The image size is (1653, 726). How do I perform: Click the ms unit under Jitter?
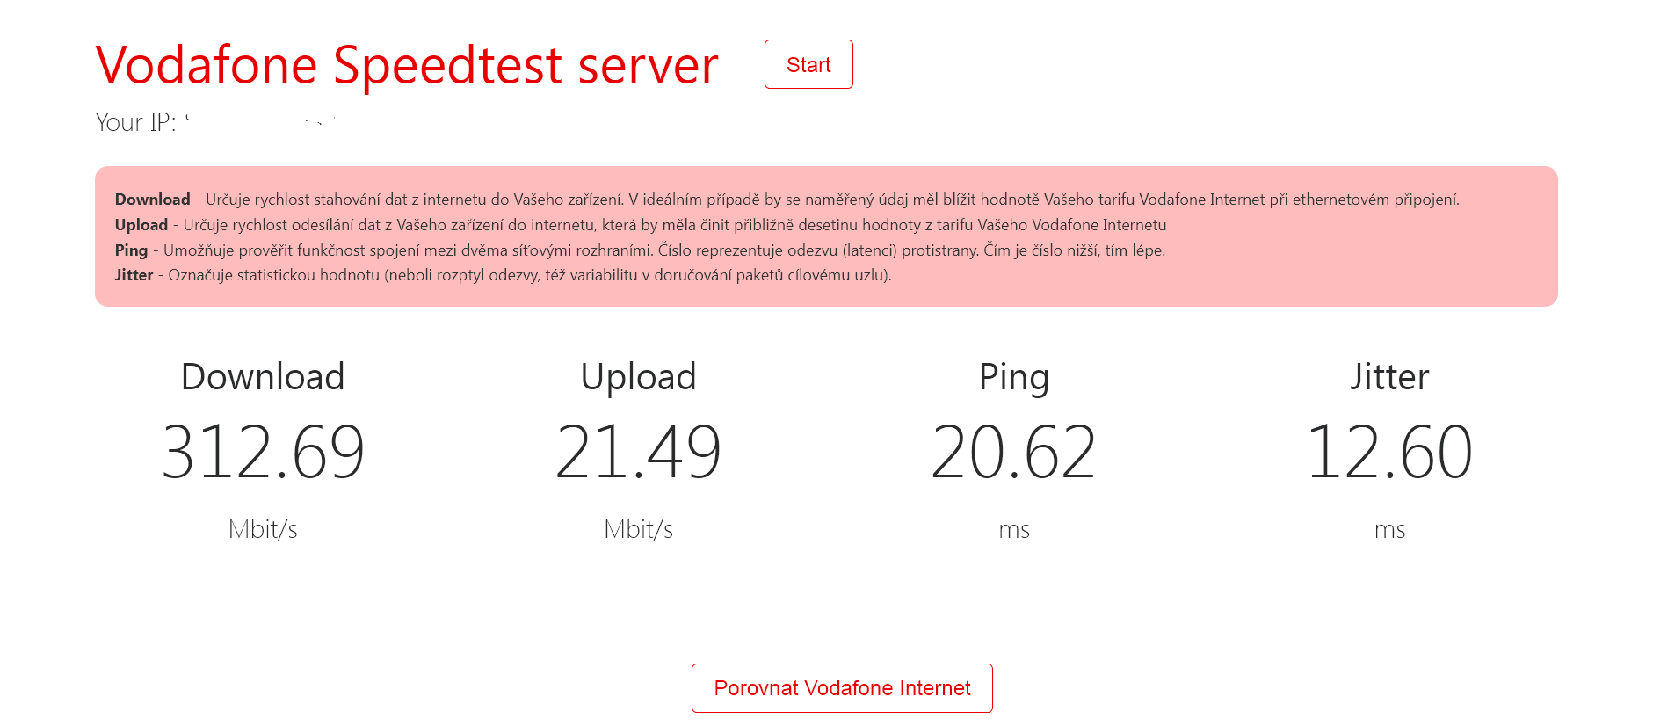1389,530
